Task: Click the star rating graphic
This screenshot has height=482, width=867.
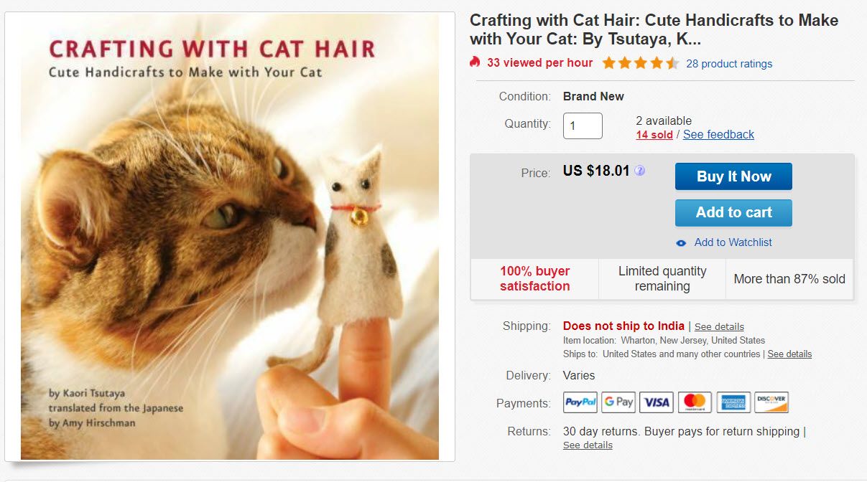Action: [x=640, y=63]
